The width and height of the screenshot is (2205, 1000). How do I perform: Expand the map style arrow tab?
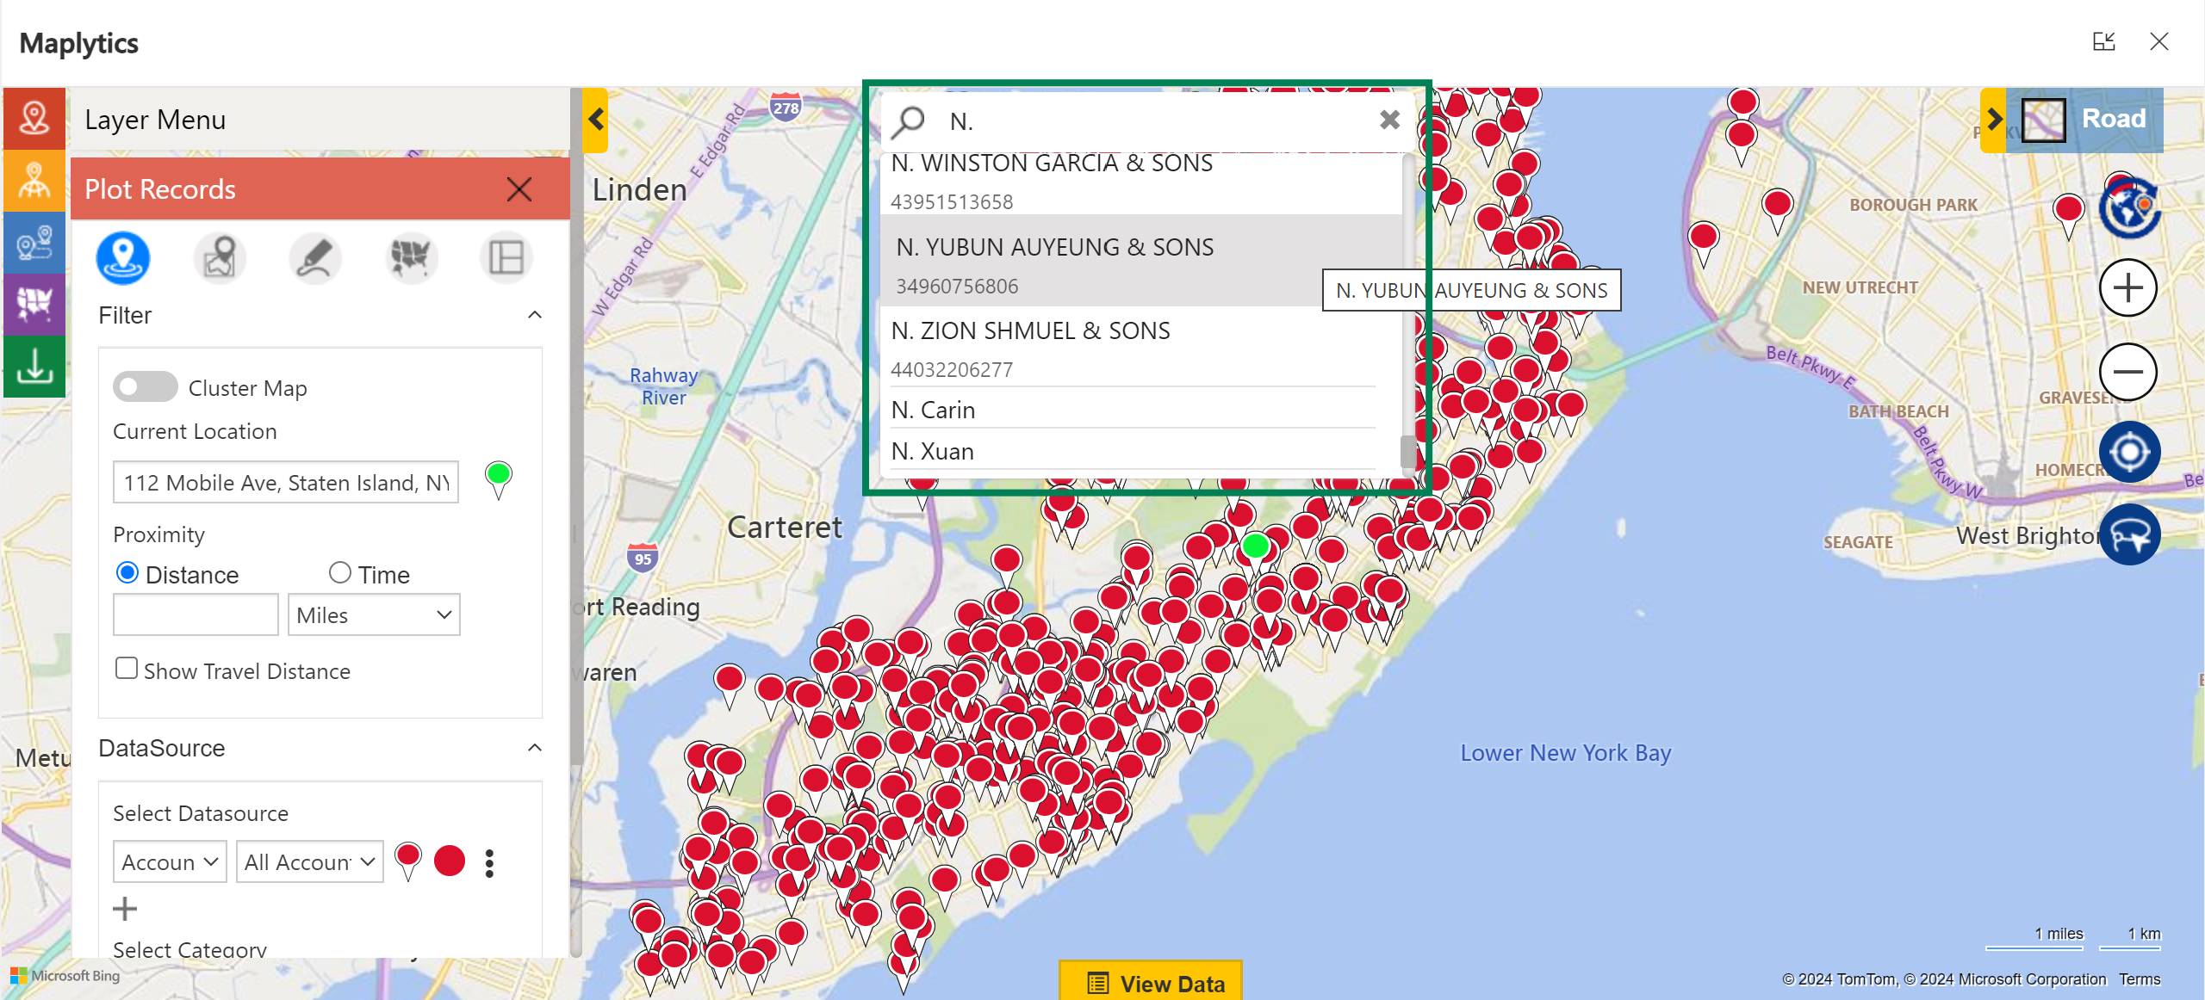click(1994, 120)
